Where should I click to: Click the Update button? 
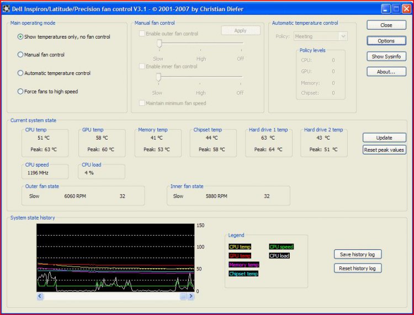pos(384,138)
